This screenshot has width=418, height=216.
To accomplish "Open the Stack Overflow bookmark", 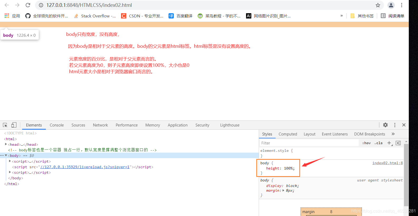I will (95, 16).
